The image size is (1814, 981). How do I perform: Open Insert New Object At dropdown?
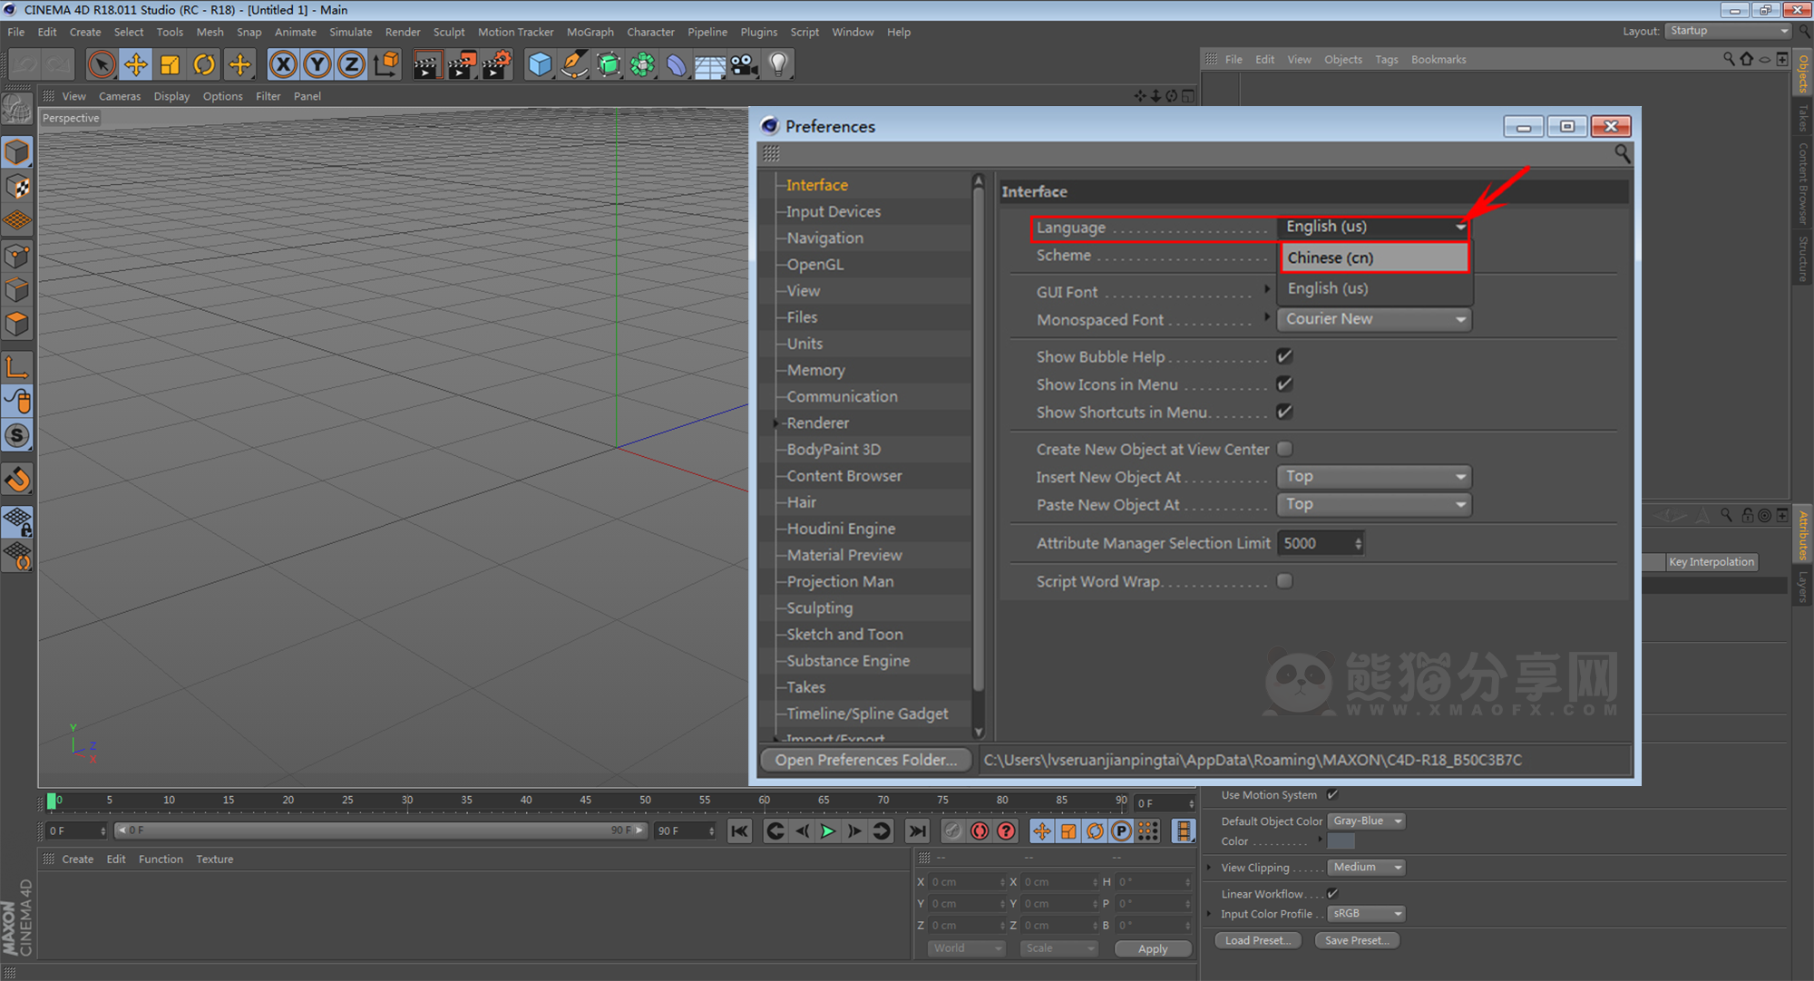1374,477
